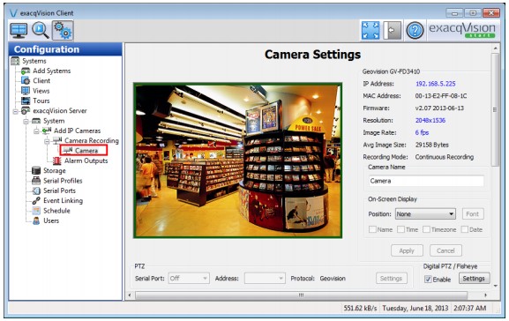
Task: Collapse the Add IP Cameras node
Action: click(36, 131)
